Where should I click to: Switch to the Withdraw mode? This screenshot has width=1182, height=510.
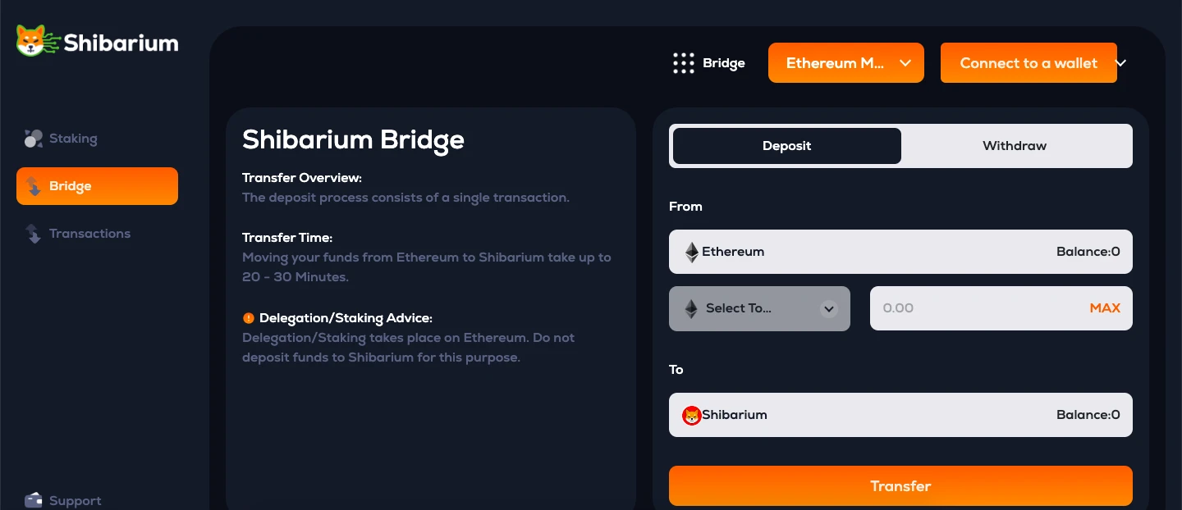coord(1015,146)
